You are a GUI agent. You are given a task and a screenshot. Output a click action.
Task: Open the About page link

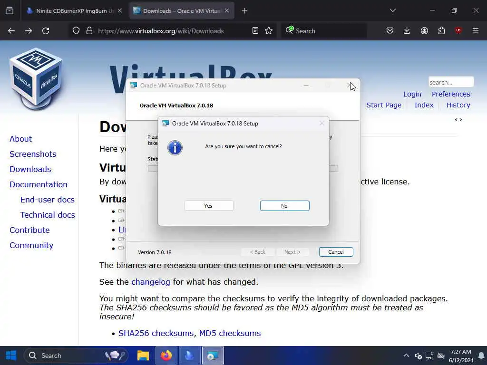click(x=21, y=139)
